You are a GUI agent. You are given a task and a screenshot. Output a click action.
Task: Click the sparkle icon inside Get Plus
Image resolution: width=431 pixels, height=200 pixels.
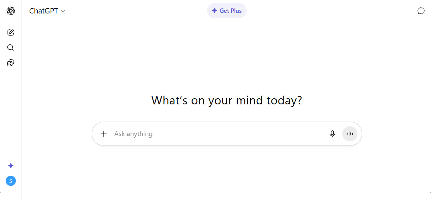tap(214, 11)
